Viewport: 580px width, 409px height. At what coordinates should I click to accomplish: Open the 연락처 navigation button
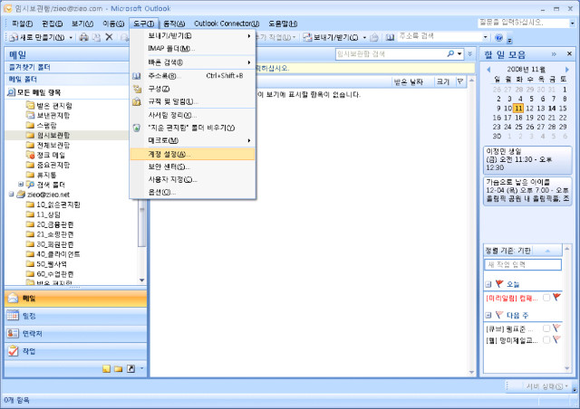[75, 334]
